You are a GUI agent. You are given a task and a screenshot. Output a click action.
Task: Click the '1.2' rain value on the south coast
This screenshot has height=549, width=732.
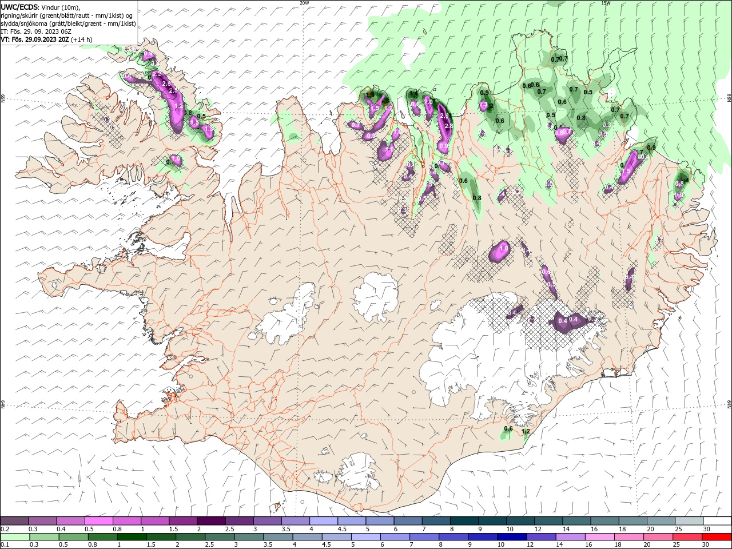pos(526,432)
